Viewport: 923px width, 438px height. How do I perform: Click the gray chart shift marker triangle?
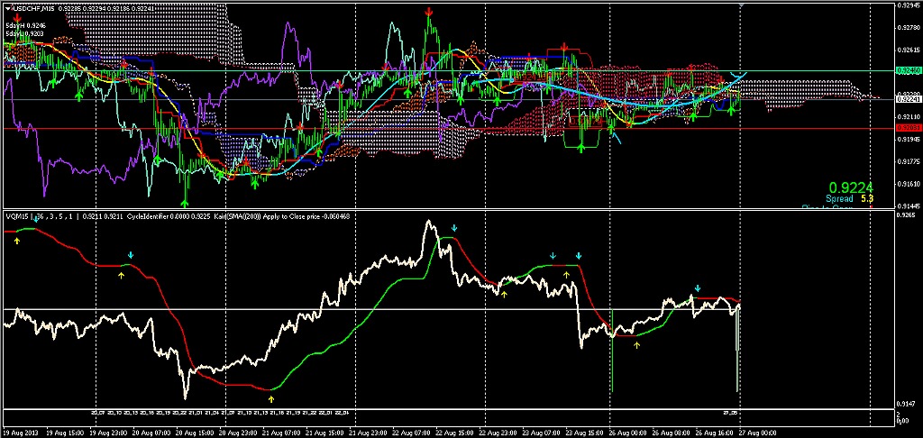(741, 5)
